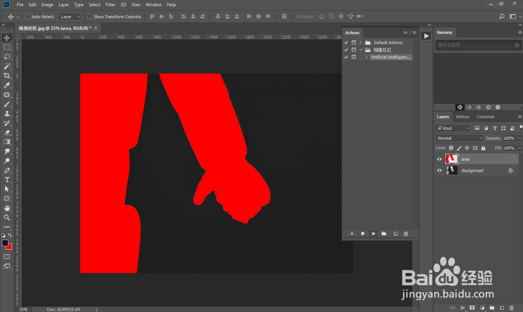The width and height of the screenshot is (523, 312).
Task: Click the Renamy search input field
Action: (478, 45)
